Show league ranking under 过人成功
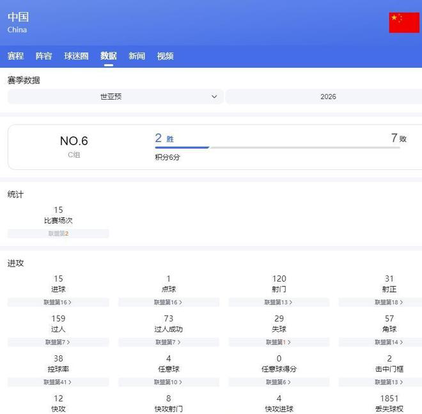 point(168,342)
